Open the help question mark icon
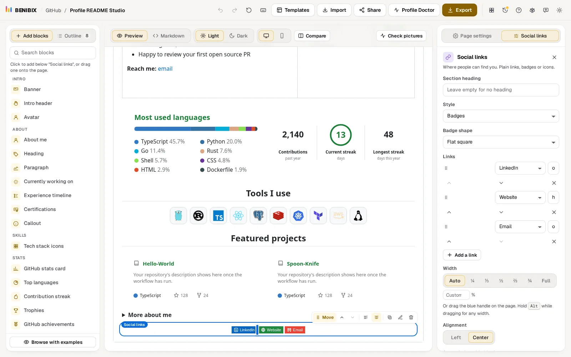Viewport: 571px width, 357px height. (519, 10)
